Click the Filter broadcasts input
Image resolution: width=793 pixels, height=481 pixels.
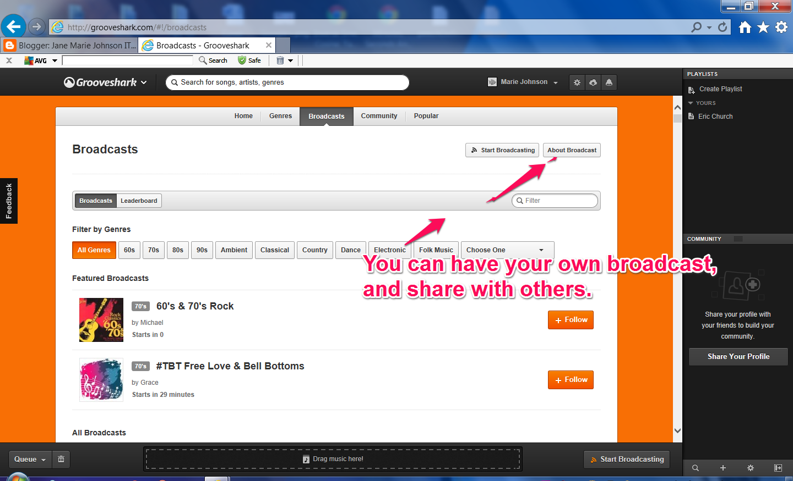(x=555, y=201)
